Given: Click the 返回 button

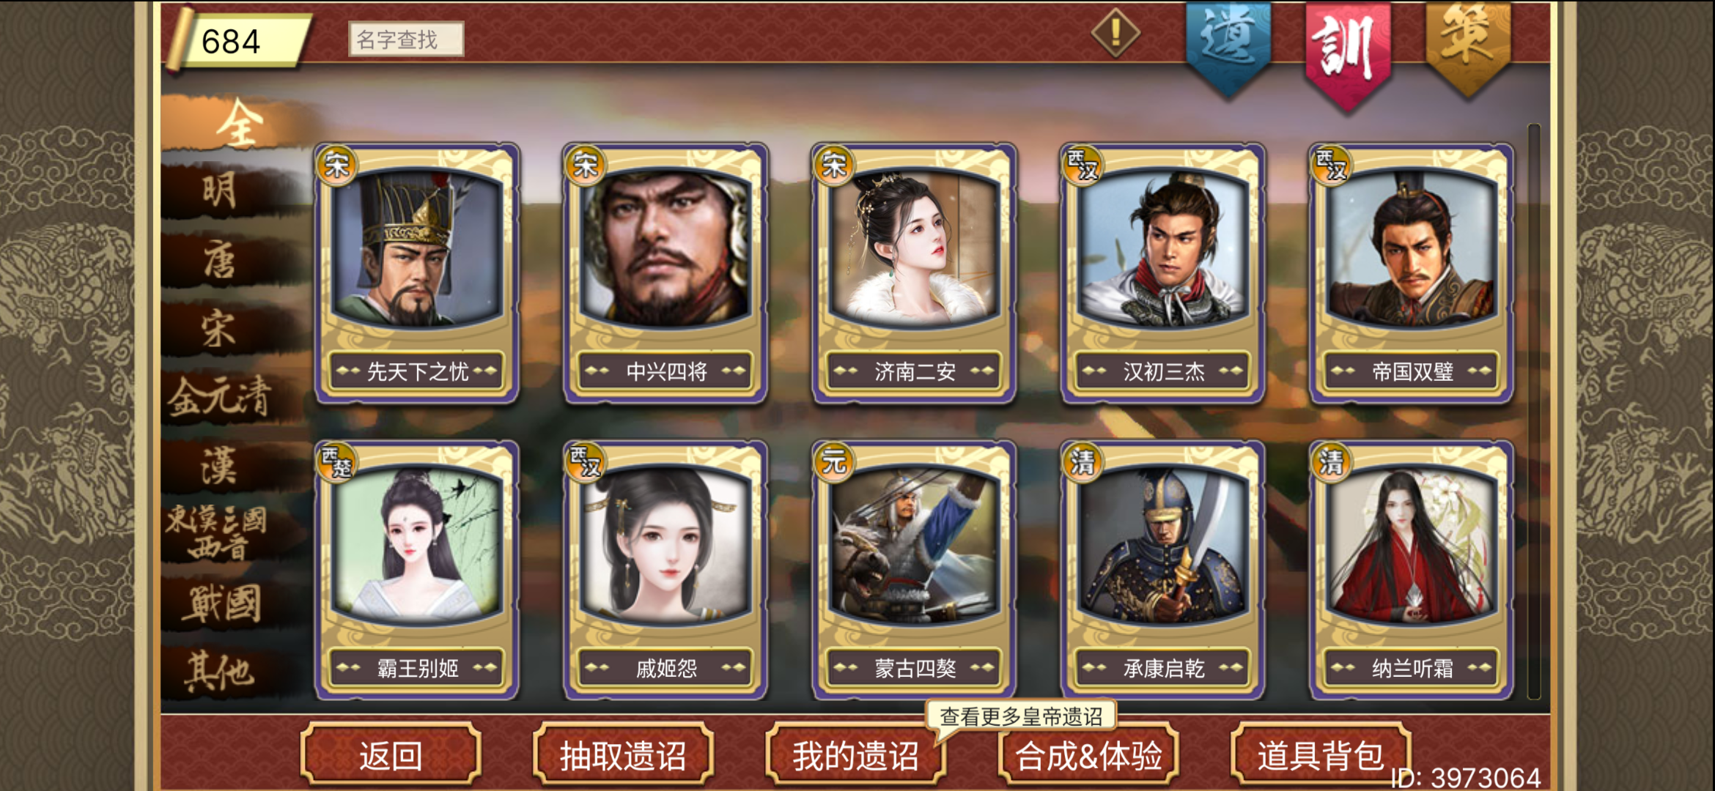Looking at the screenshot, I should (391, 754).
